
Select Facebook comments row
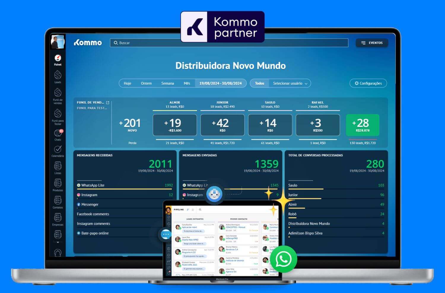click(x=120, y=214)
